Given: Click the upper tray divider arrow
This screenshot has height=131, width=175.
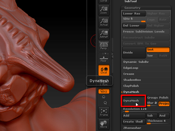Looking at the screenshot, I should pos(112,54).
